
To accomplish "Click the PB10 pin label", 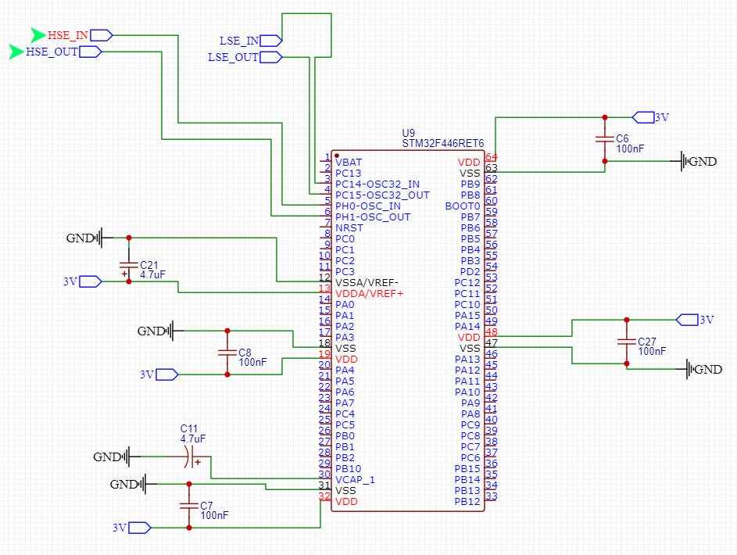I will tap(349, 468).
